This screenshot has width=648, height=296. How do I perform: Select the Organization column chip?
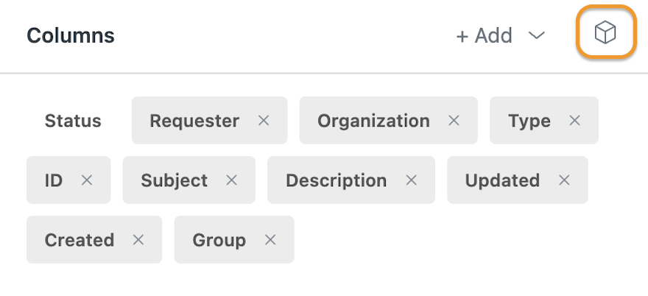pyautogui.click(x=389, y=120)
